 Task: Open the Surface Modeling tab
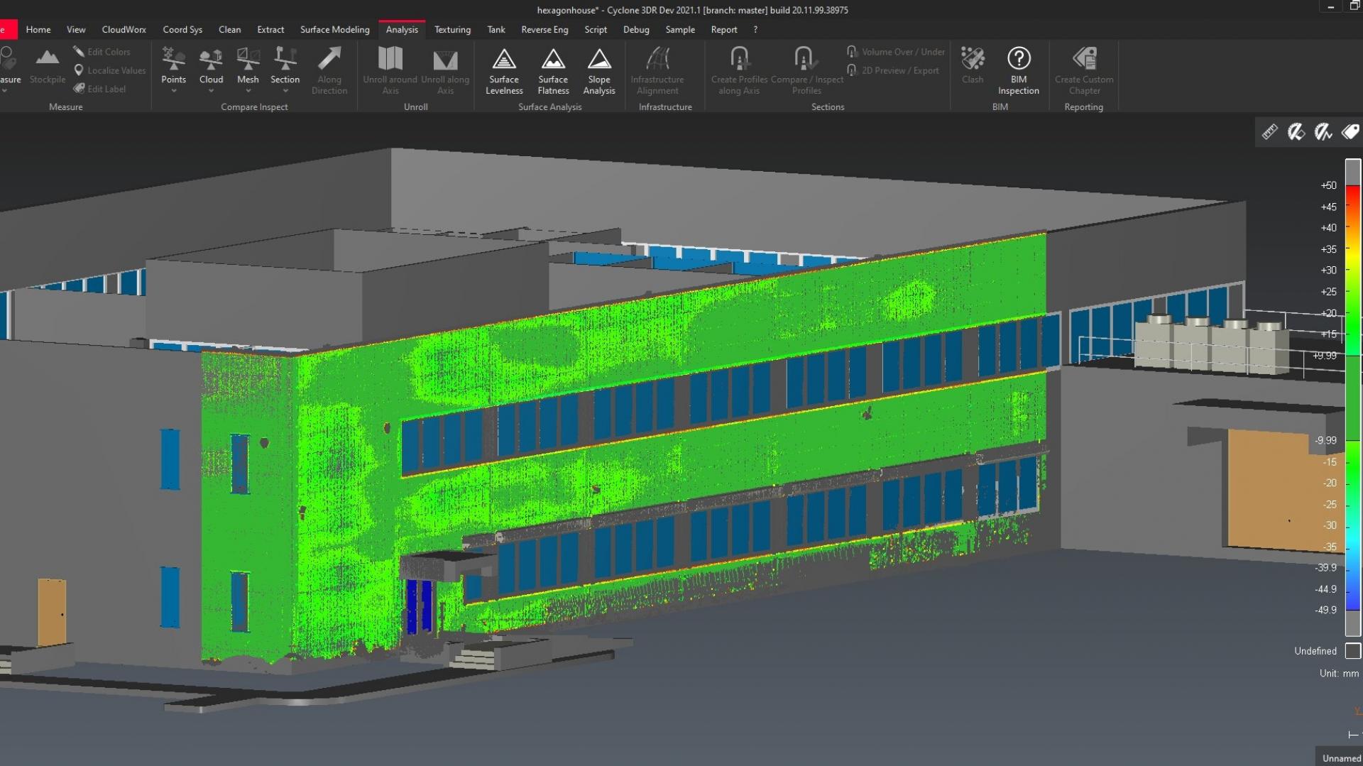tap(335, 30)
